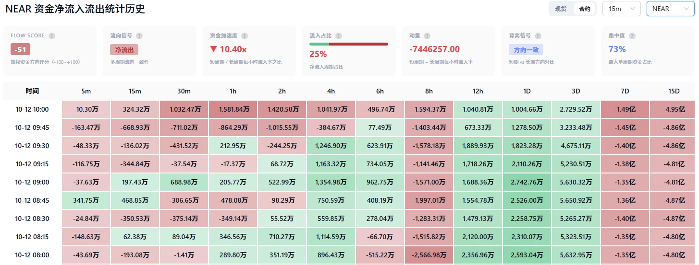Screen dimensions: 699x265
Task: Click the help icon next to 背离信号
Action: click(538, 36)
